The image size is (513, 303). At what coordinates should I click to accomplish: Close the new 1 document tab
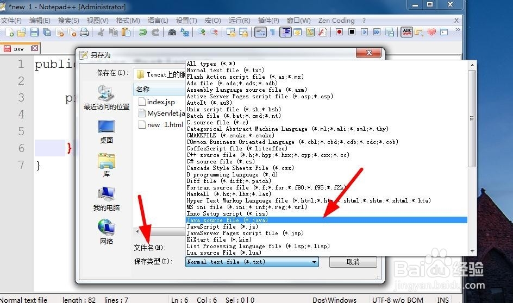[x=34, y=48]
